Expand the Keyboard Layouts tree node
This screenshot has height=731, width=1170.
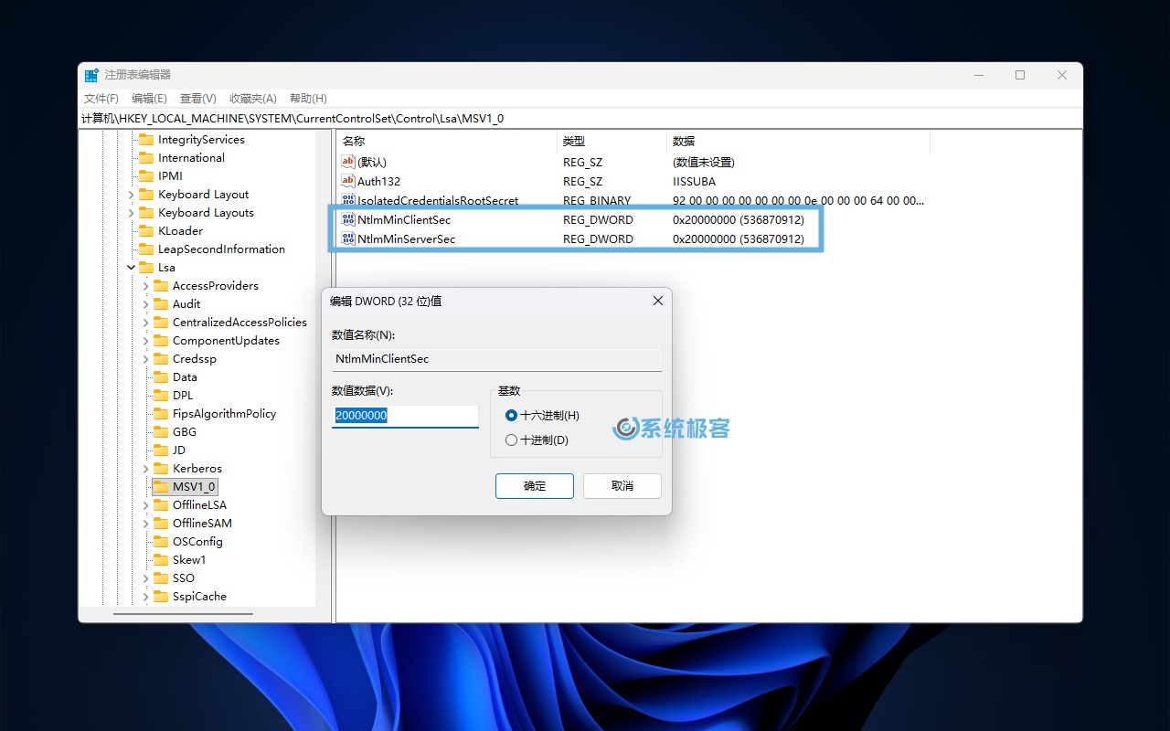pos(131,213)
